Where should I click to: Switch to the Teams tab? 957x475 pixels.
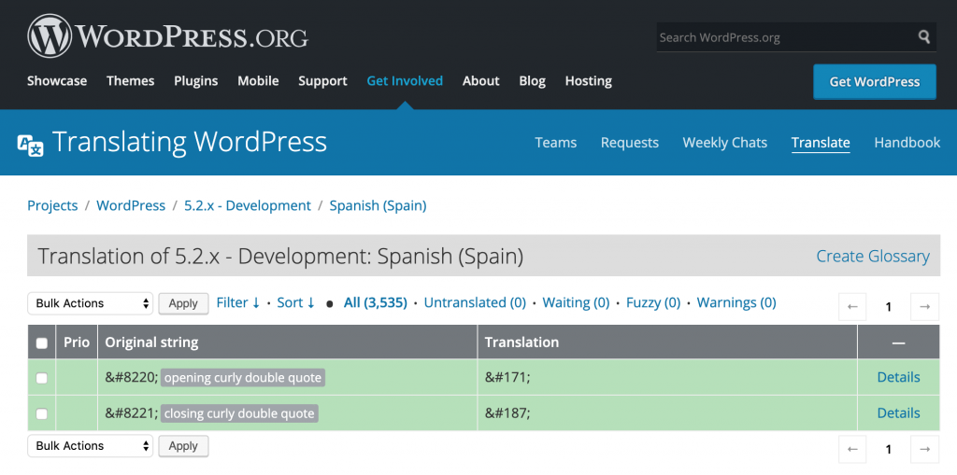pos(556,143)
